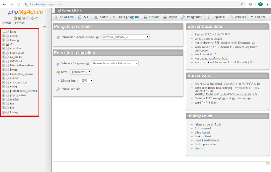Click help icon next to Penyortiran koneksi server
This screenshot has height=172, width=271.
97,37
